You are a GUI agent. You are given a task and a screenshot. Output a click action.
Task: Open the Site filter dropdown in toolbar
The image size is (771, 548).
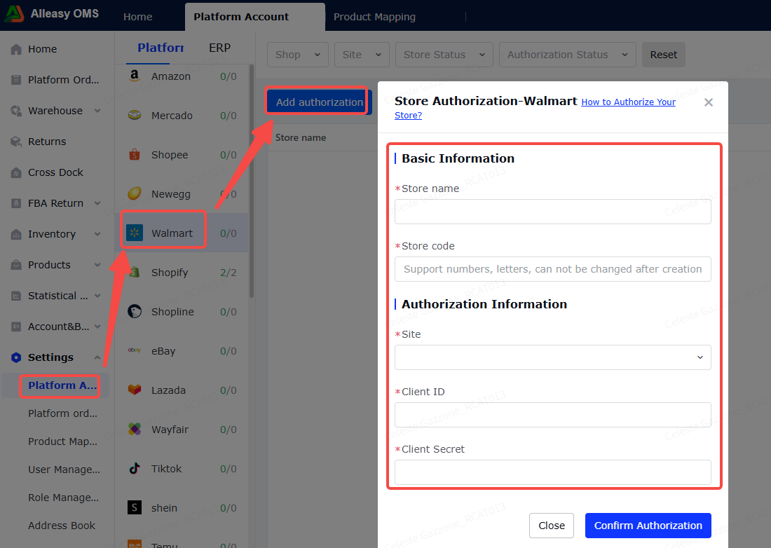tap(362, 55)
